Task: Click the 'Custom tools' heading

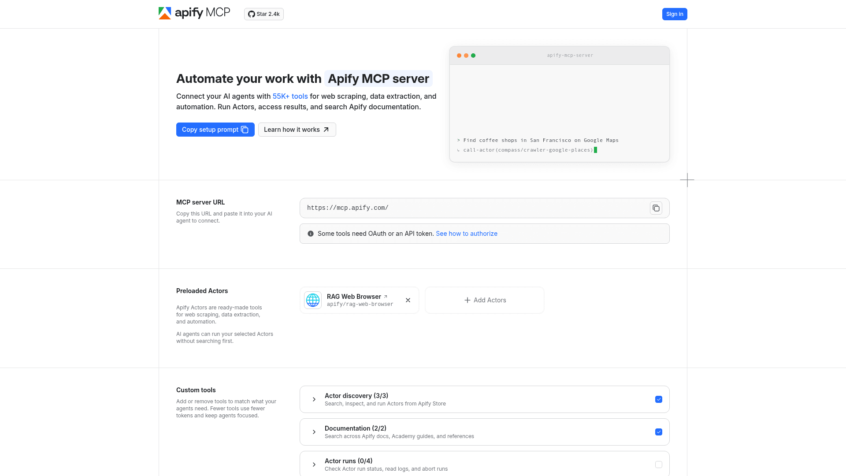Action: [x=196, y=390]
